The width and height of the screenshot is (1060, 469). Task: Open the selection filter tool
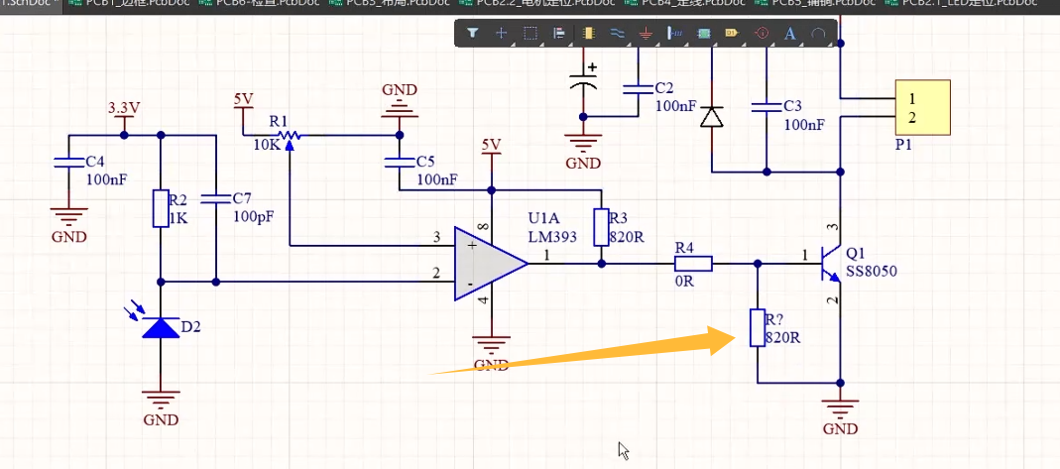[x=473, y=33]
